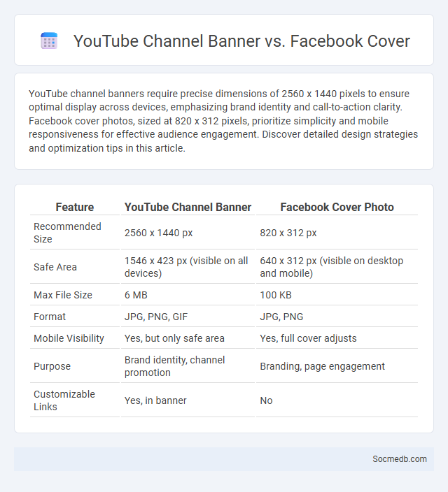Click the 'No' cell under Facebook Cover Photo
Image resolution: width=448 pixels, height=492 pixels.
pos(337,400)
